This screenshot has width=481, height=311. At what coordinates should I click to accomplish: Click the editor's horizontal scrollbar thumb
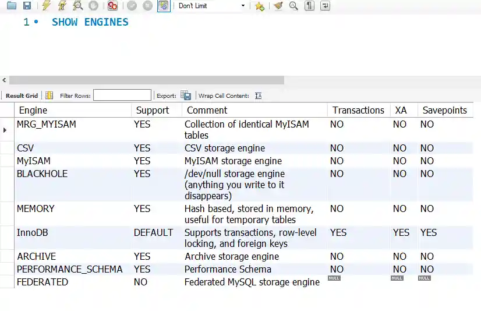coord(147,80)
